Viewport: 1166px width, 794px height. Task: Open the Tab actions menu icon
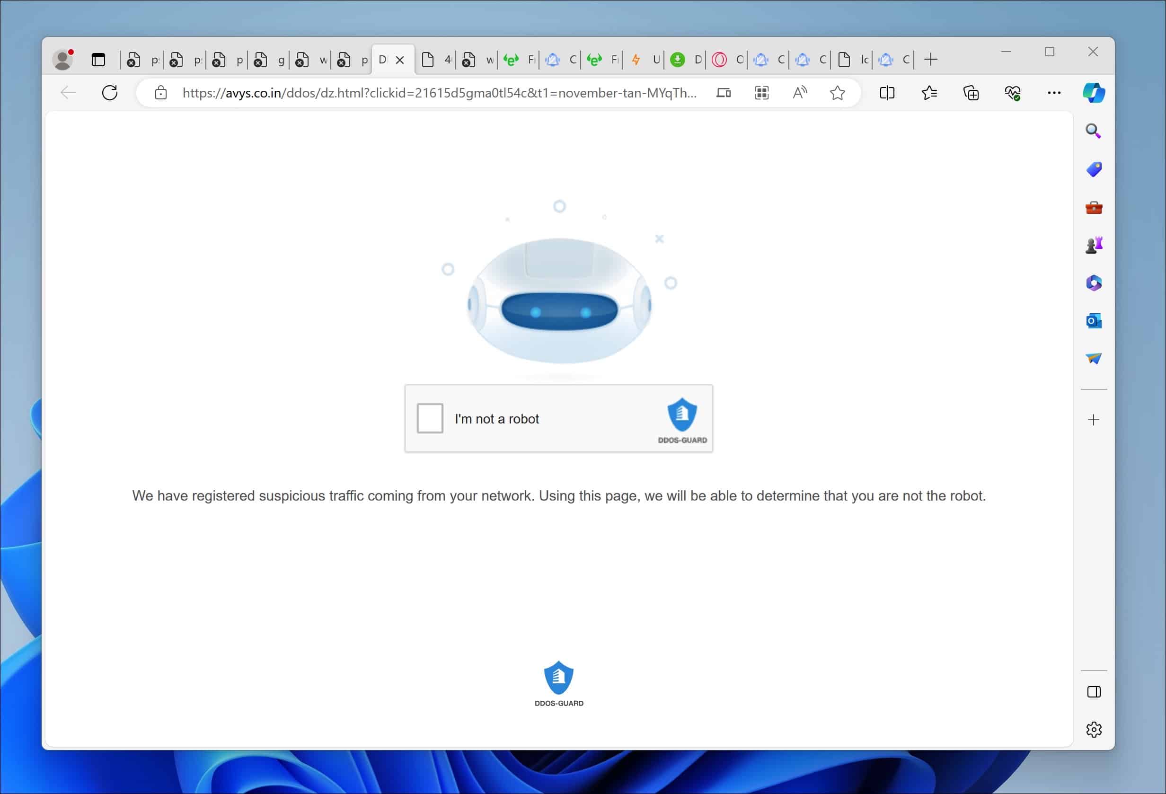pos(98,60)
